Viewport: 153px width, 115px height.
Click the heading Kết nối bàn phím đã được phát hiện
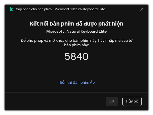click(x=76, y=24)
